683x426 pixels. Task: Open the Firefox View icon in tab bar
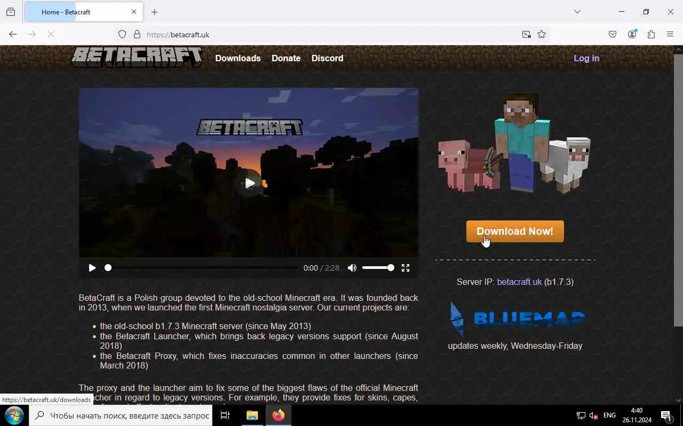point(11,12)
